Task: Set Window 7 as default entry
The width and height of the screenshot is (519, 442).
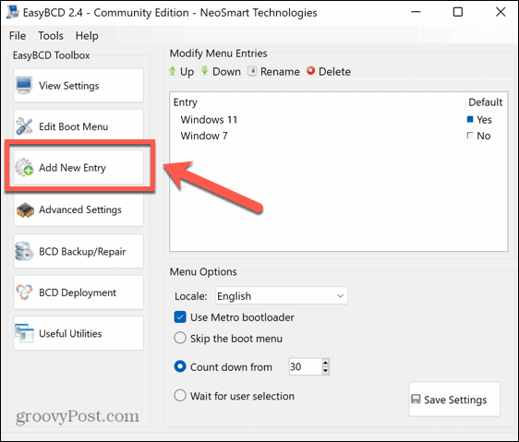Action: (470, 136)
